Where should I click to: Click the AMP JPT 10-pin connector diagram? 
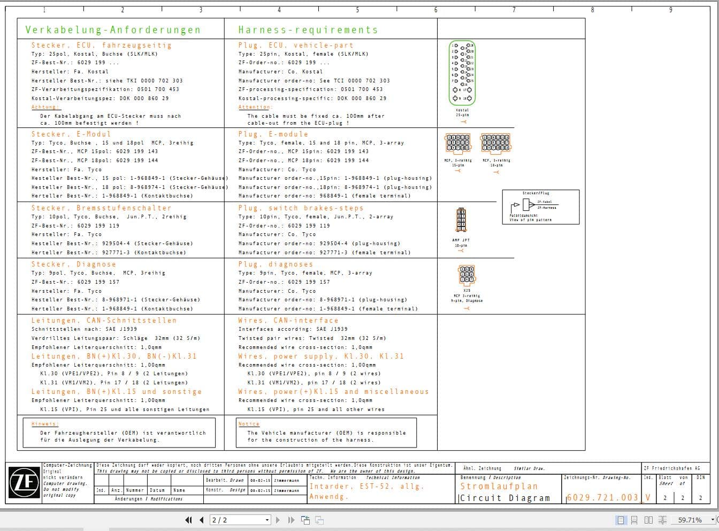pyautogui.click(x=461, y=221)
